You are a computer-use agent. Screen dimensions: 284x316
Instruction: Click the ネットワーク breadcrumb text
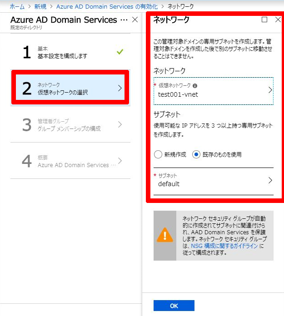[180, 6]
